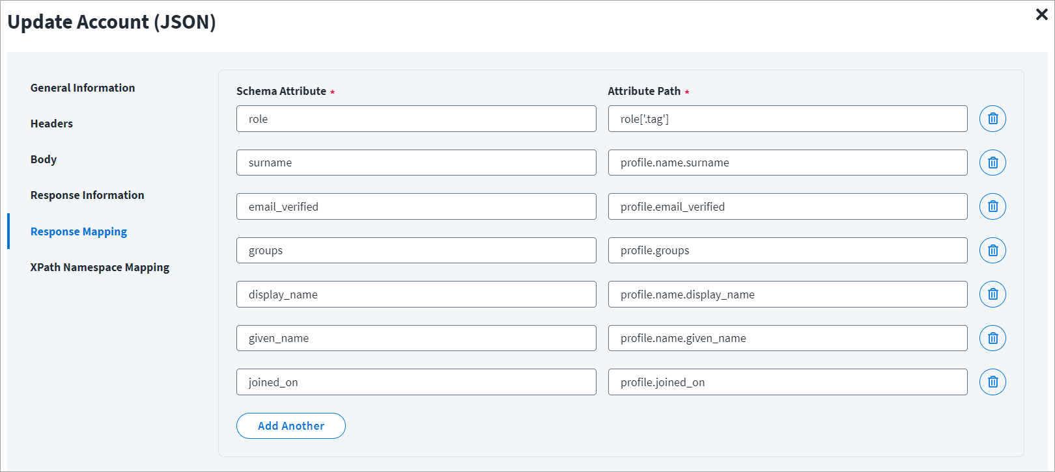Focus the role['.tag'] attribute path field
The width and height of the screenshot is (1055, 472).
(787, 119)
